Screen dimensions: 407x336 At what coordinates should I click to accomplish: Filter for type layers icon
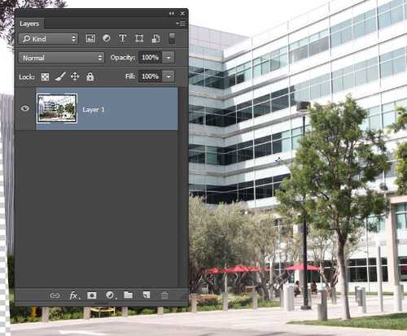pos(123,38)
